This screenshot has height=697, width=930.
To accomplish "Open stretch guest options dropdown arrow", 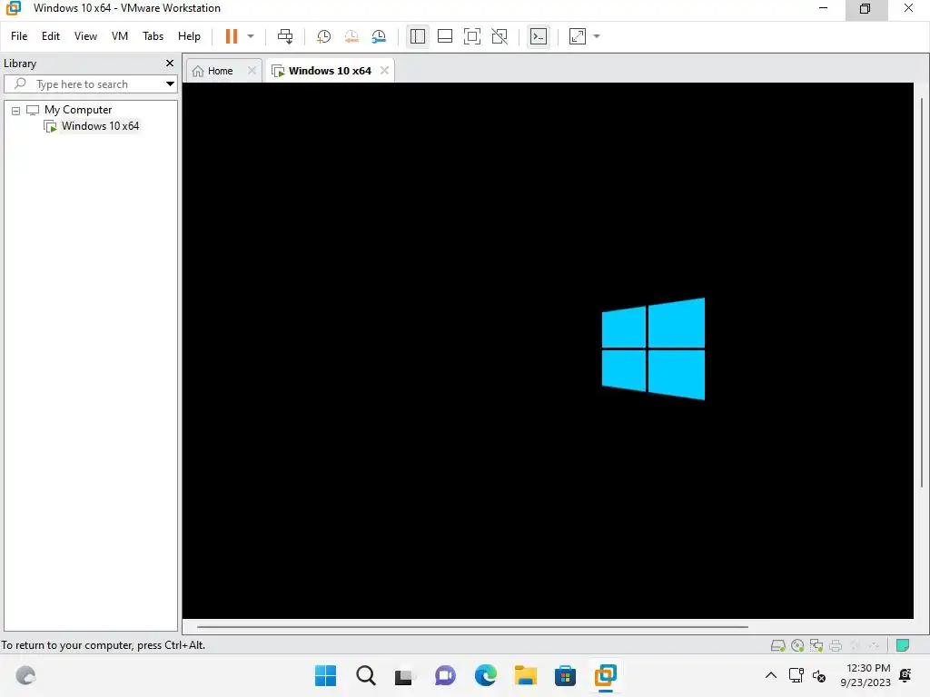I will pos(597,36).
